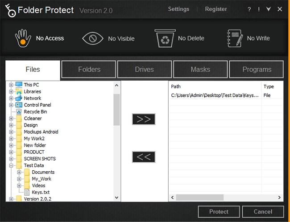The image size is (290, 222).
Task: Expand the SCREEN SHOTS folder
Action: pyautogui.click(x=11, y=159)
